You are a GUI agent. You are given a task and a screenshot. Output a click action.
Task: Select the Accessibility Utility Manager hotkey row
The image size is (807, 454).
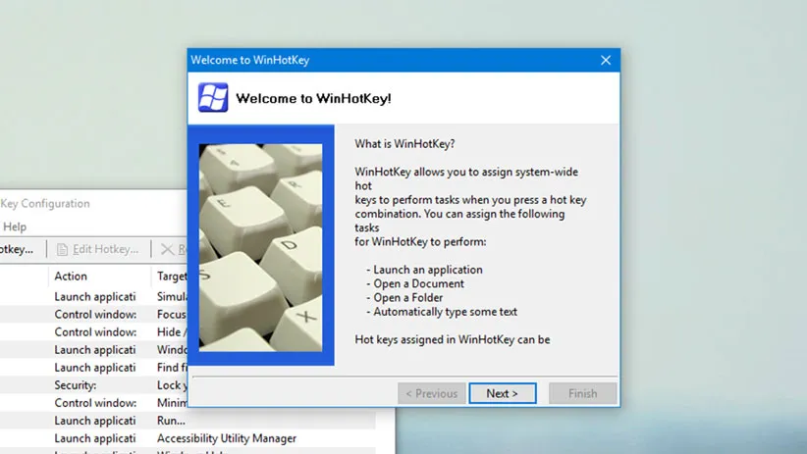click(x=226, y=438)
